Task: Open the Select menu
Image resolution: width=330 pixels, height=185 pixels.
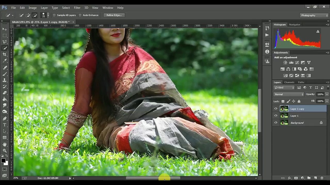Action: point(66,8)
